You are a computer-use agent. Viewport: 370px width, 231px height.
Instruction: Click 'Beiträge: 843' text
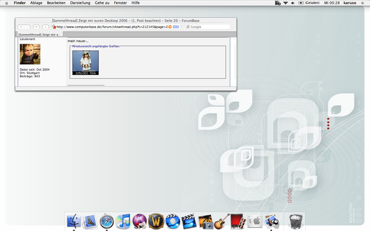pyautogui.click(x=30, y=76)
